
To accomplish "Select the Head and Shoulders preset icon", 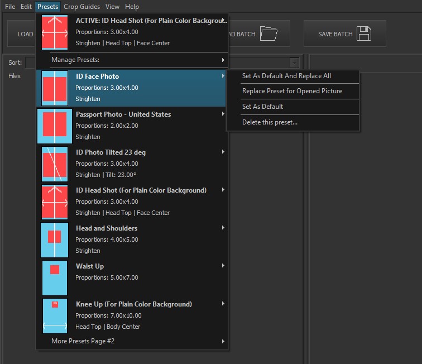I will tap(55, 240).
